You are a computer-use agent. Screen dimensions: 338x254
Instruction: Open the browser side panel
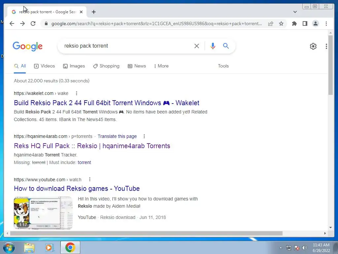[305, 23]
